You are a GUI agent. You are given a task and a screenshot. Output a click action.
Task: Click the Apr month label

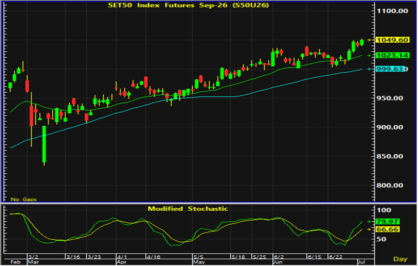pyautogui.click(x=122, y=262)
